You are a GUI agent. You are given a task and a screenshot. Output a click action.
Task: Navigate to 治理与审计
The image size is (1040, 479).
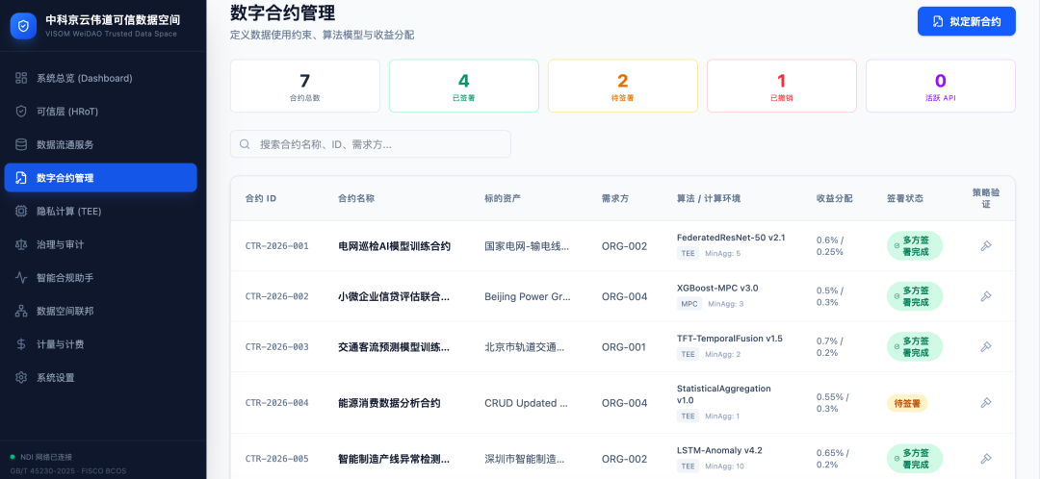[100, 244]
